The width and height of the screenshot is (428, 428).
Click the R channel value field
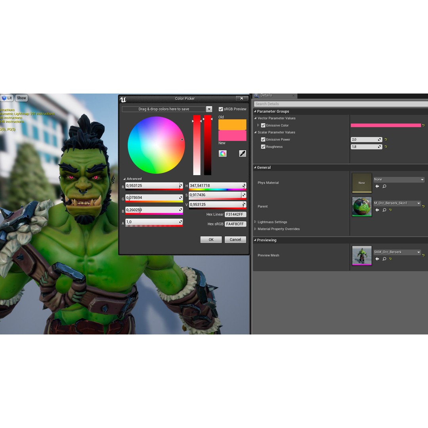(x=154, y=185)
